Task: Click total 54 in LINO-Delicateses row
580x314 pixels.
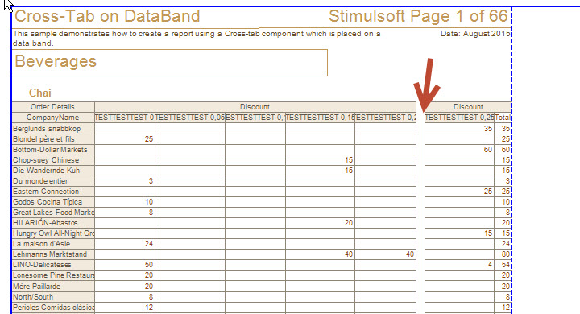Action: click(x=506, y=265)
